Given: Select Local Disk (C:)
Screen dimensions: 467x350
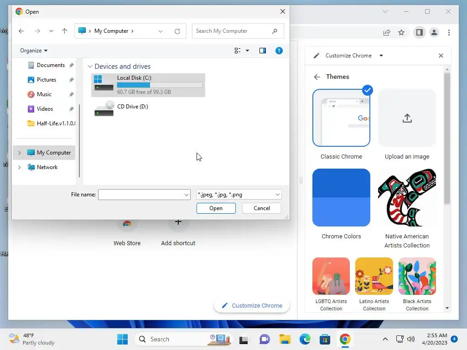Looking at the screenshot, I should [x=148, y=85].
